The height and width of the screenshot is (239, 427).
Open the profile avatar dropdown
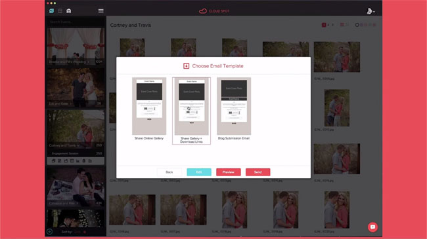pyautogui.click(x=371, y=11)
